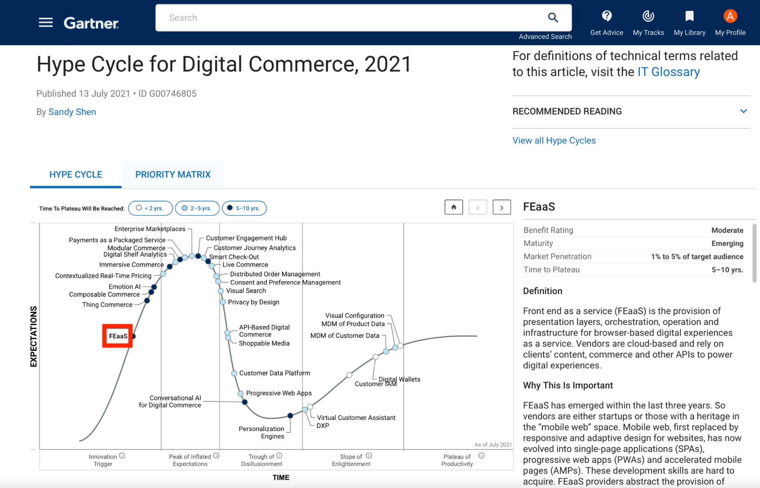
Task: Click the Smart Check-Out label
Action: tap(234, 257)
